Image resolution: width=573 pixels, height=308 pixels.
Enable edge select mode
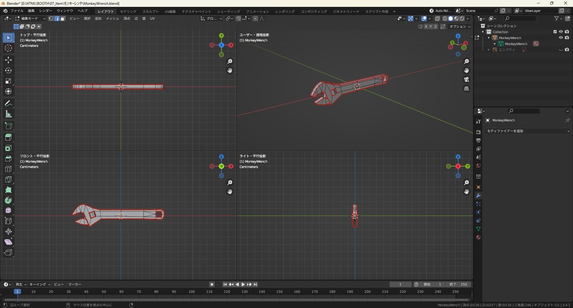[x=57, y=18]
